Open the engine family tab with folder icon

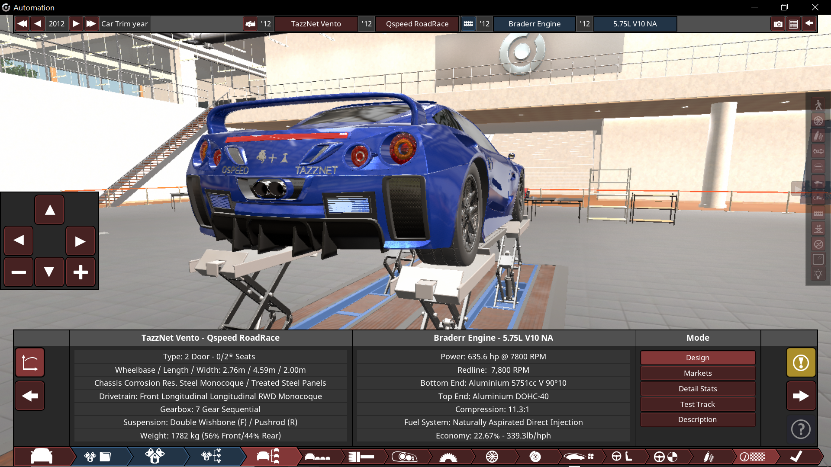coord(98,457)
